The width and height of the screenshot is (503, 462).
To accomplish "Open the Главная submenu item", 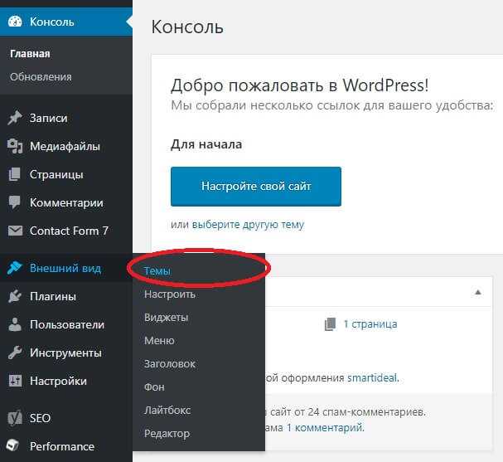I will (30, 54).
